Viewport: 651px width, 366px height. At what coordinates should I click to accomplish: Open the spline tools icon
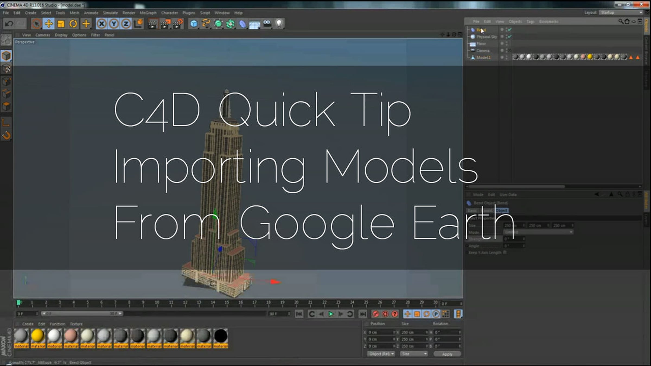pos(206,24)
